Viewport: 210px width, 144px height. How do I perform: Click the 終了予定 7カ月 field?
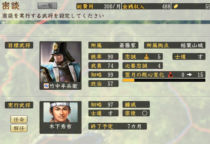pos(118,126)
